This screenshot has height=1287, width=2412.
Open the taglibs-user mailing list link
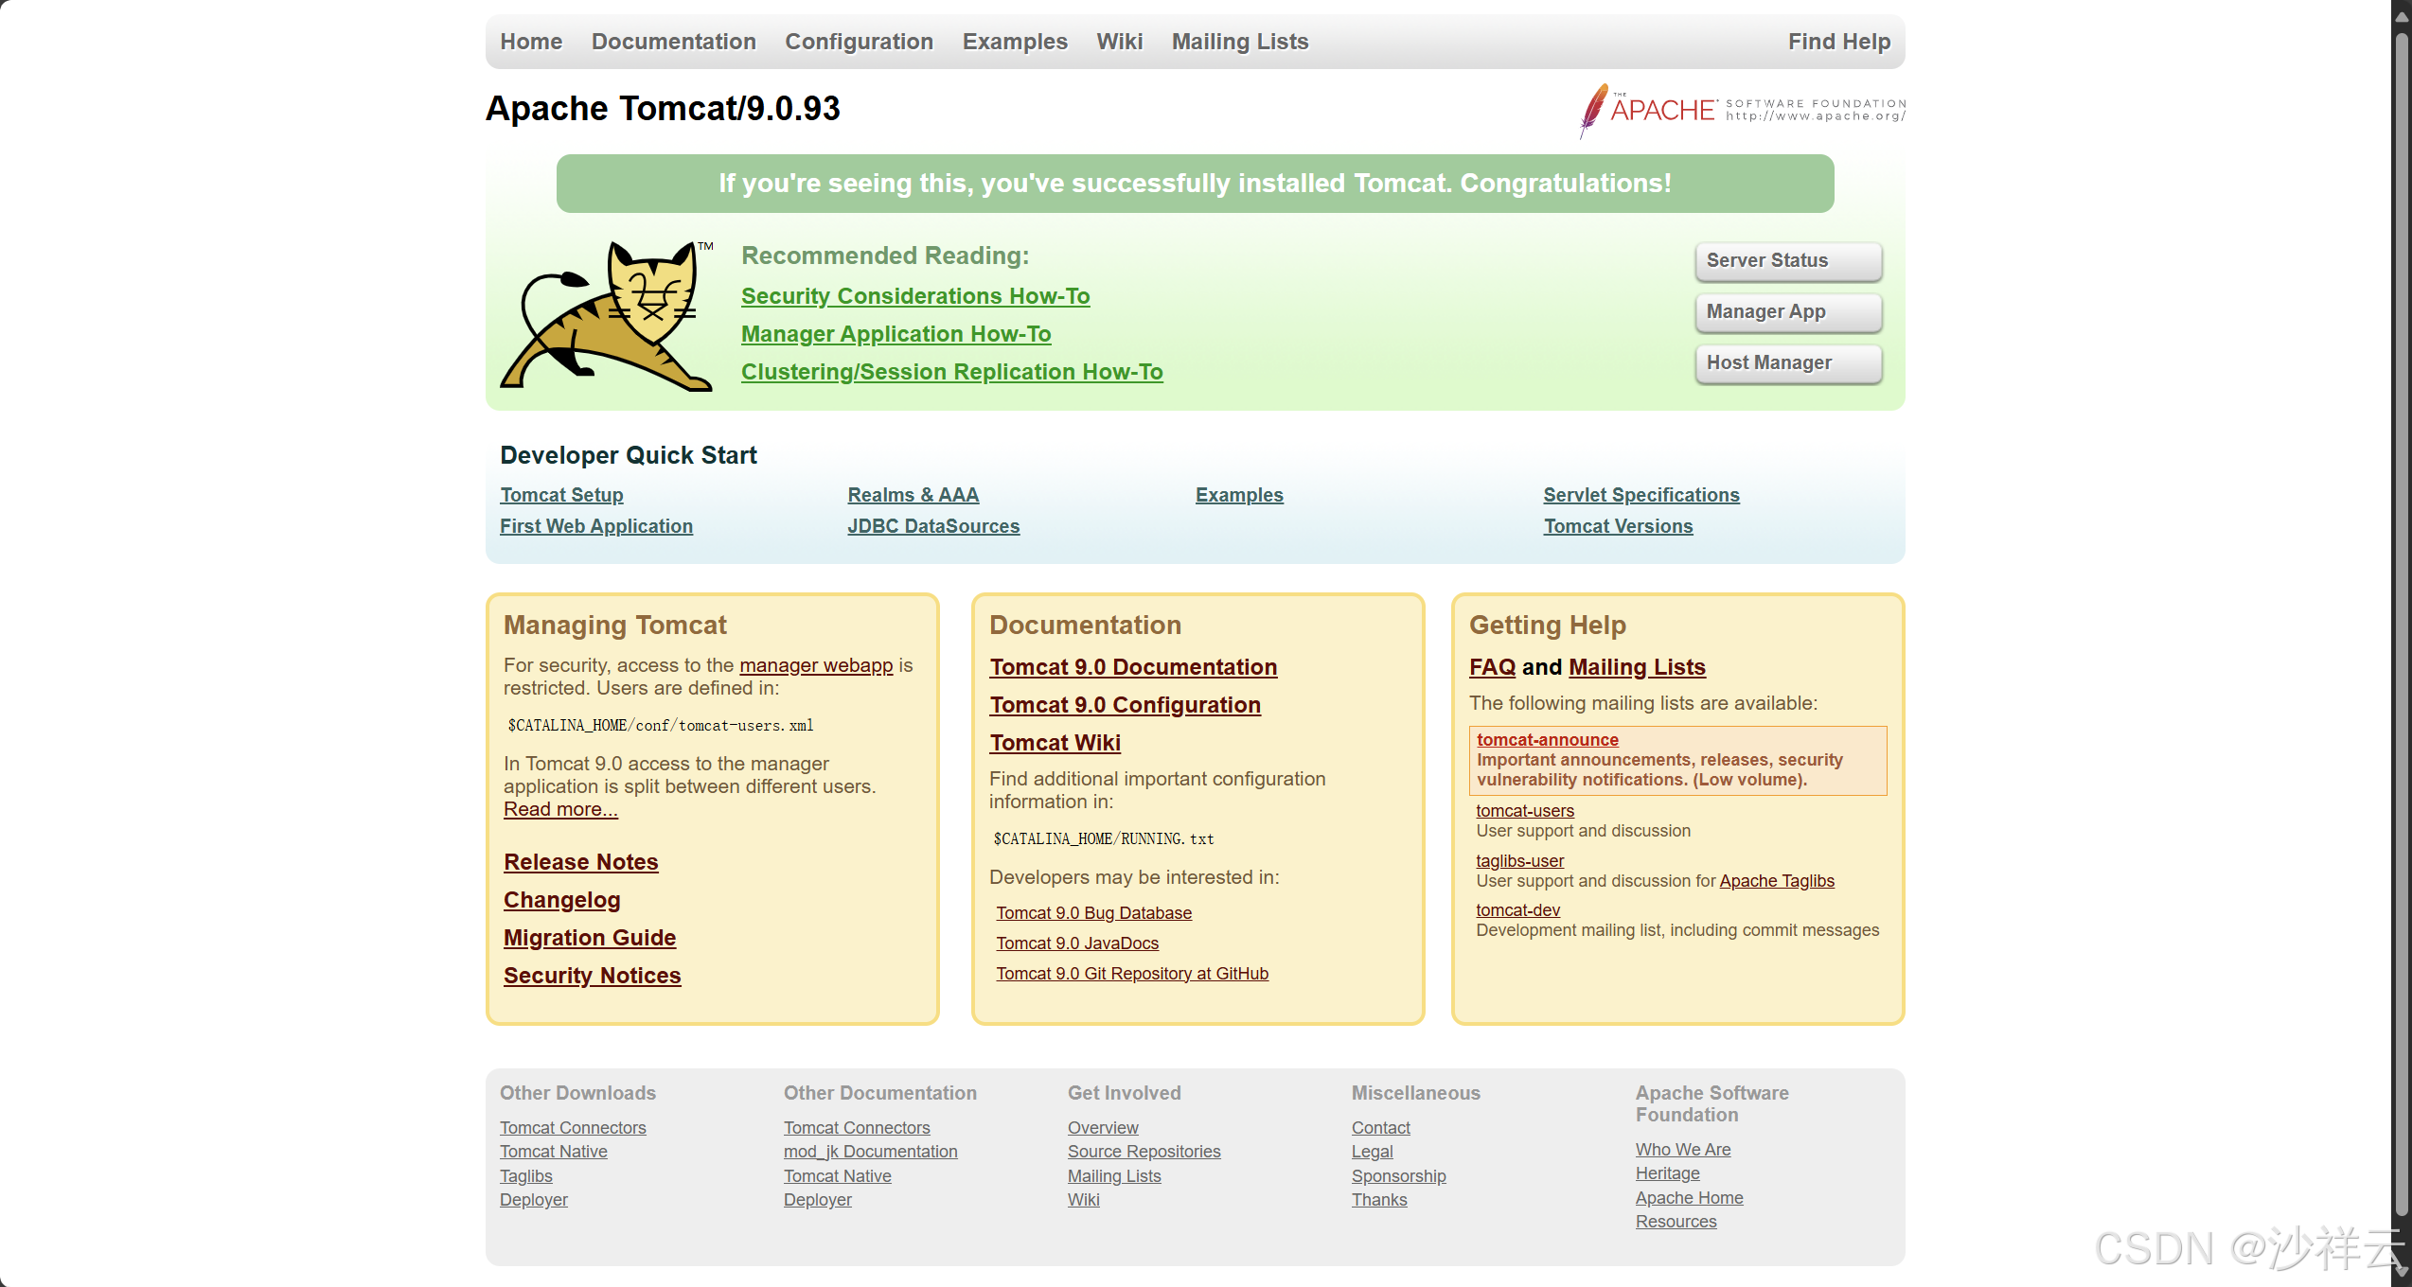1520,861
